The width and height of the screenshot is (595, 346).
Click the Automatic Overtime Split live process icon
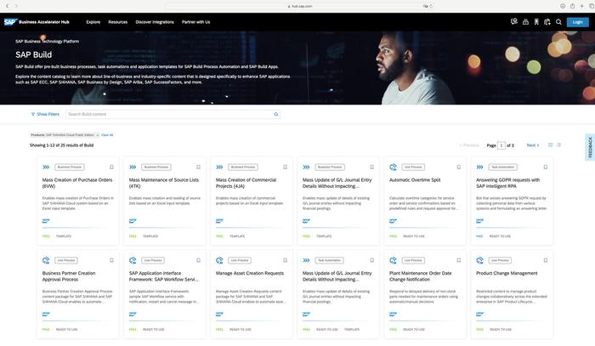[393, 167]
